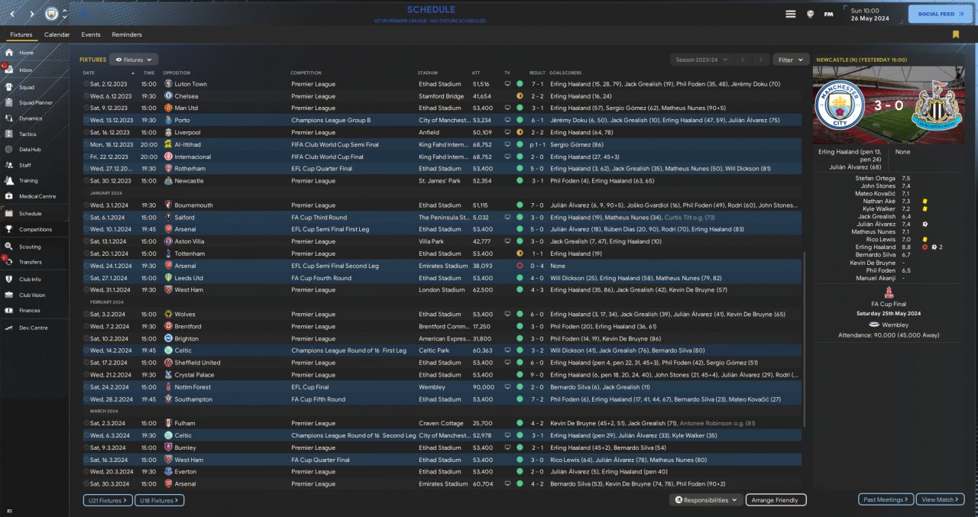Click U21 Fixtures button
Screen dimensions: 978x517
coord(108,500)
